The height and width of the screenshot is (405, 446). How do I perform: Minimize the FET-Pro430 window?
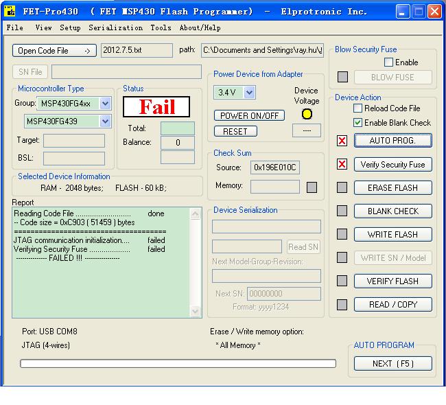point(403,12)
